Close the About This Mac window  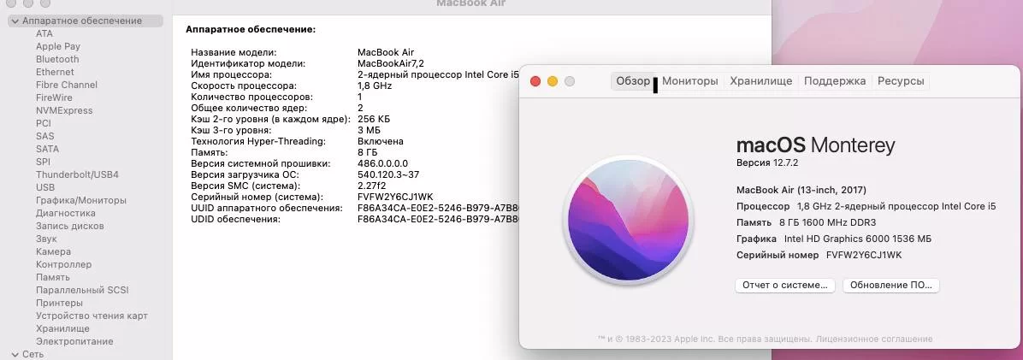535,81
